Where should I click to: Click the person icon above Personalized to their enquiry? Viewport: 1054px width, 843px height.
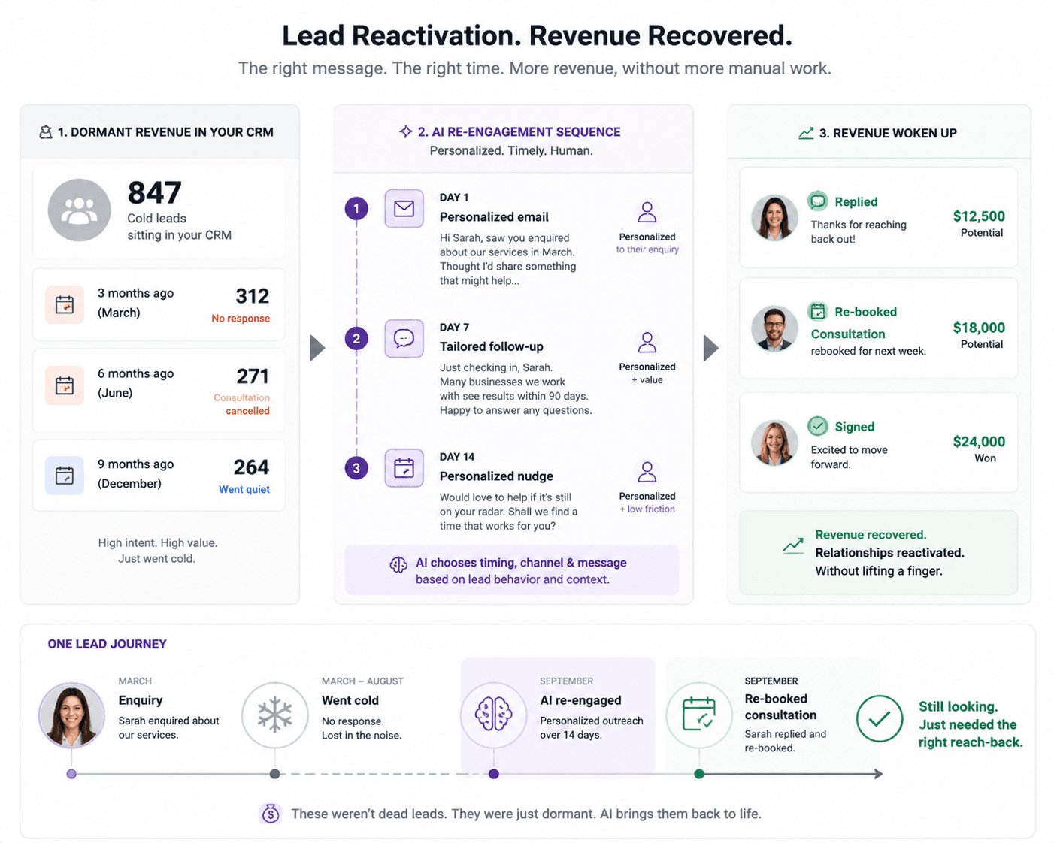tap(647, 213)
